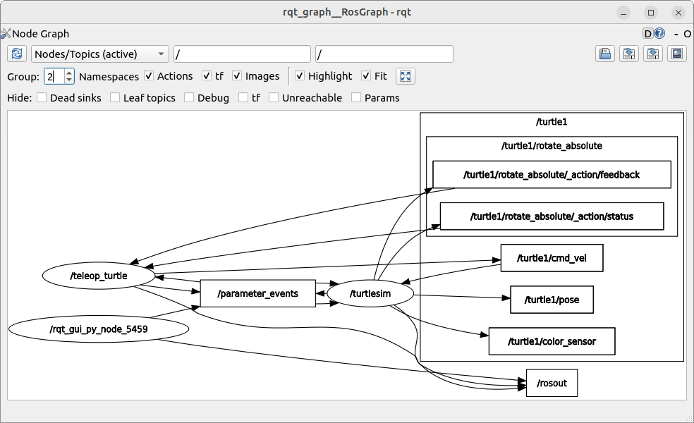Click the refresh ROS graph button
Viewport: 694px width, 423px height.
[x=18, y=54]
